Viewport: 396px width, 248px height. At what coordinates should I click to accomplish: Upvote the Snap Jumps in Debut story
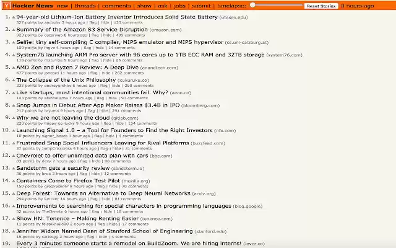point(14,105)
